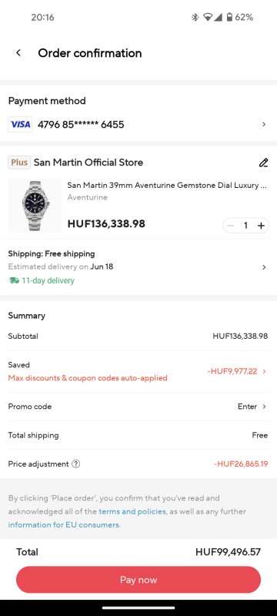Open Price adjustment help question mark

(x=75, y=464)
